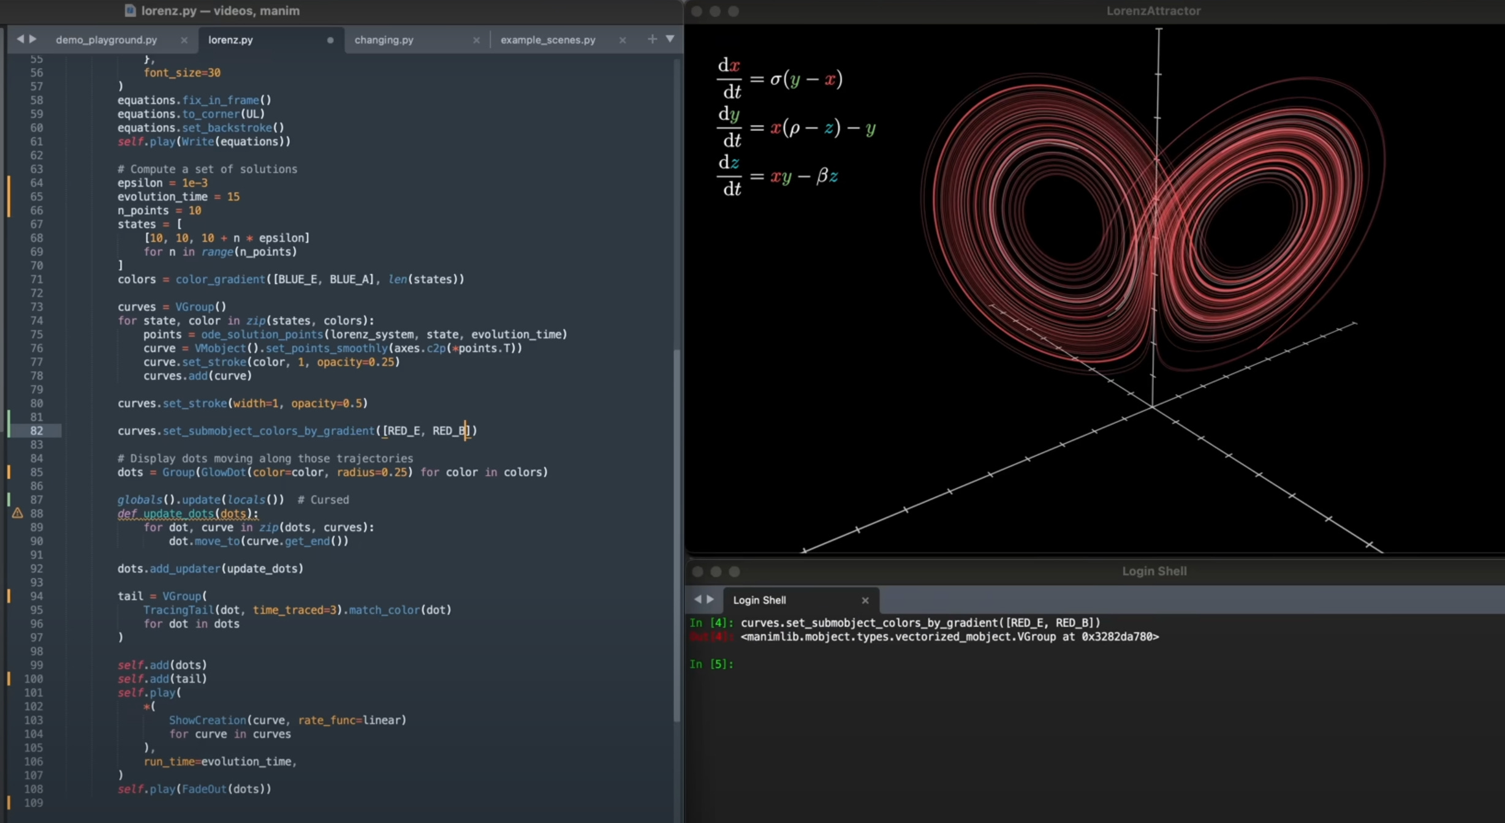The height and width of the screenshot is (823, 1505).
Task: Click the back arrow in Login Shell tab bar
Action: point(697,599)
